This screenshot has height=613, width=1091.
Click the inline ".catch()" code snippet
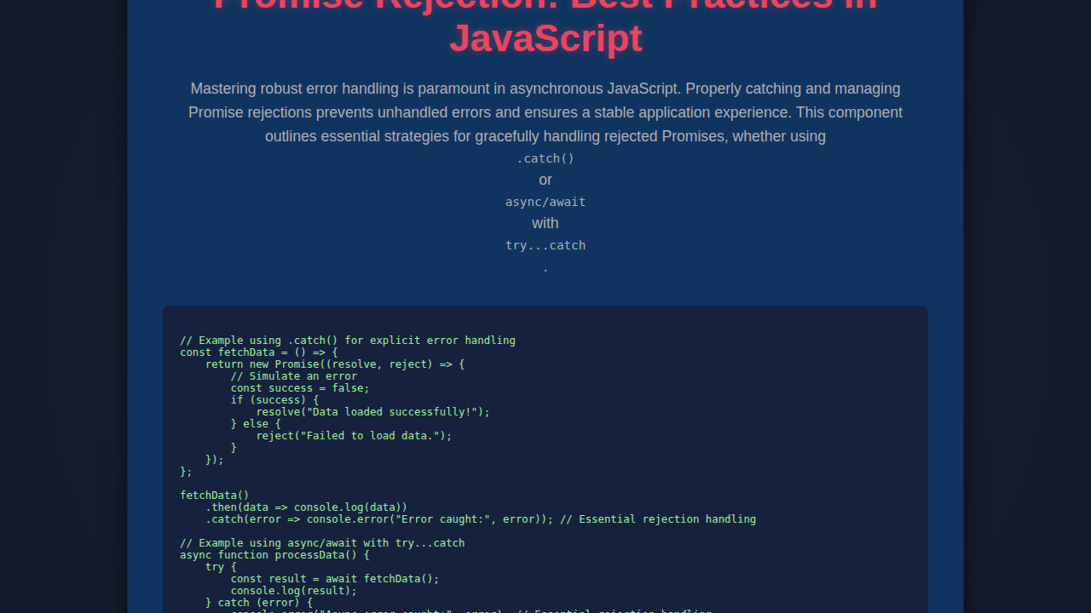pos(545,158)
